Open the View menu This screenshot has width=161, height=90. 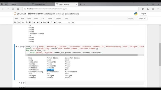point(29,18)
